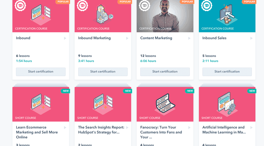264x146 pixels.
Task: Click SHORT COURSE label on Fanocracy card
Action: coord(150,118)
